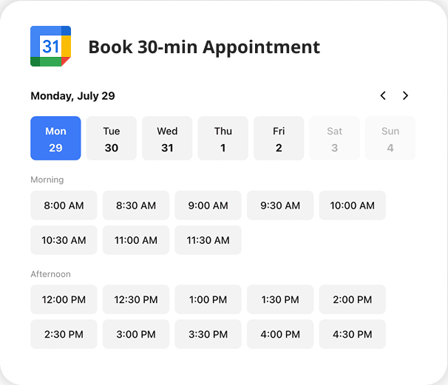Select the greyed-out Sat 3 day
448x385 pixels.
click(x=335, y=138)
